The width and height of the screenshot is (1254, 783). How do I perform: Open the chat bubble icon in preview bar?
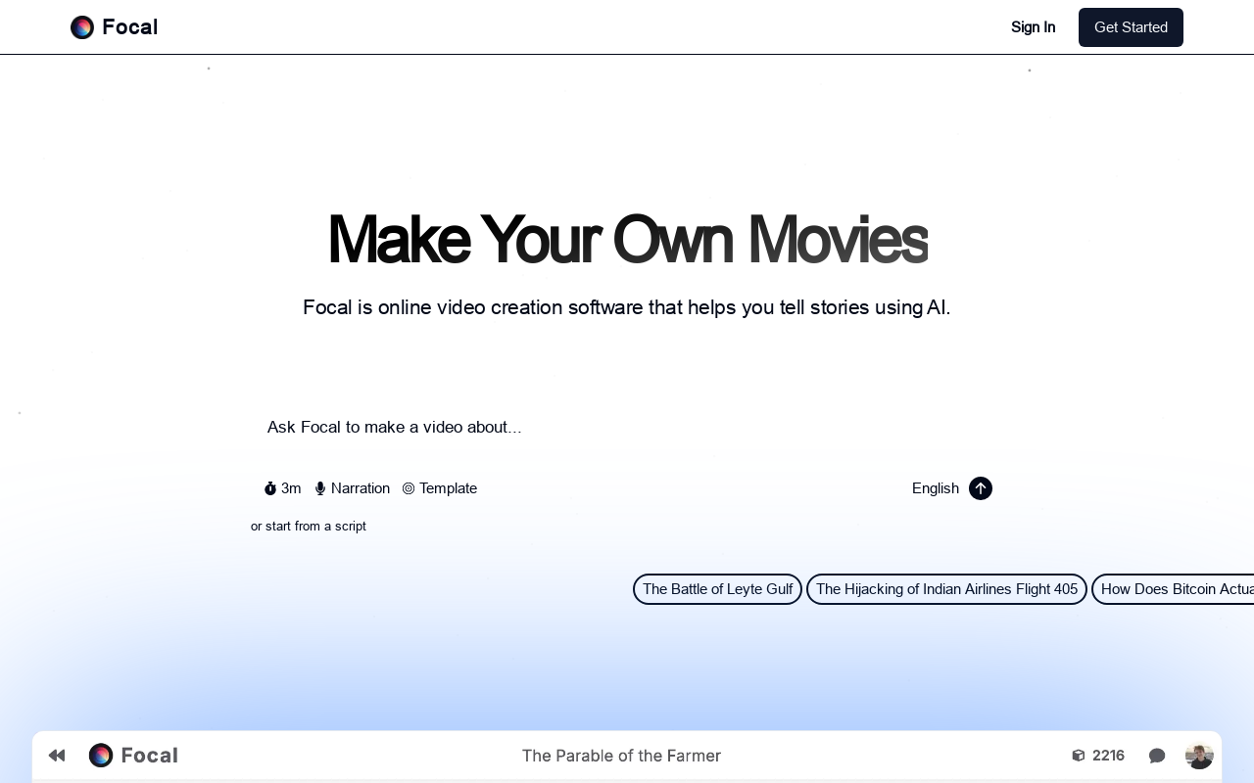(1157, 756)
